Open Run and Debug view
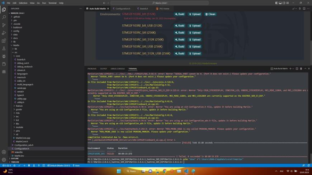The height and width of the screenshot is (175, 312). (4, 33)
